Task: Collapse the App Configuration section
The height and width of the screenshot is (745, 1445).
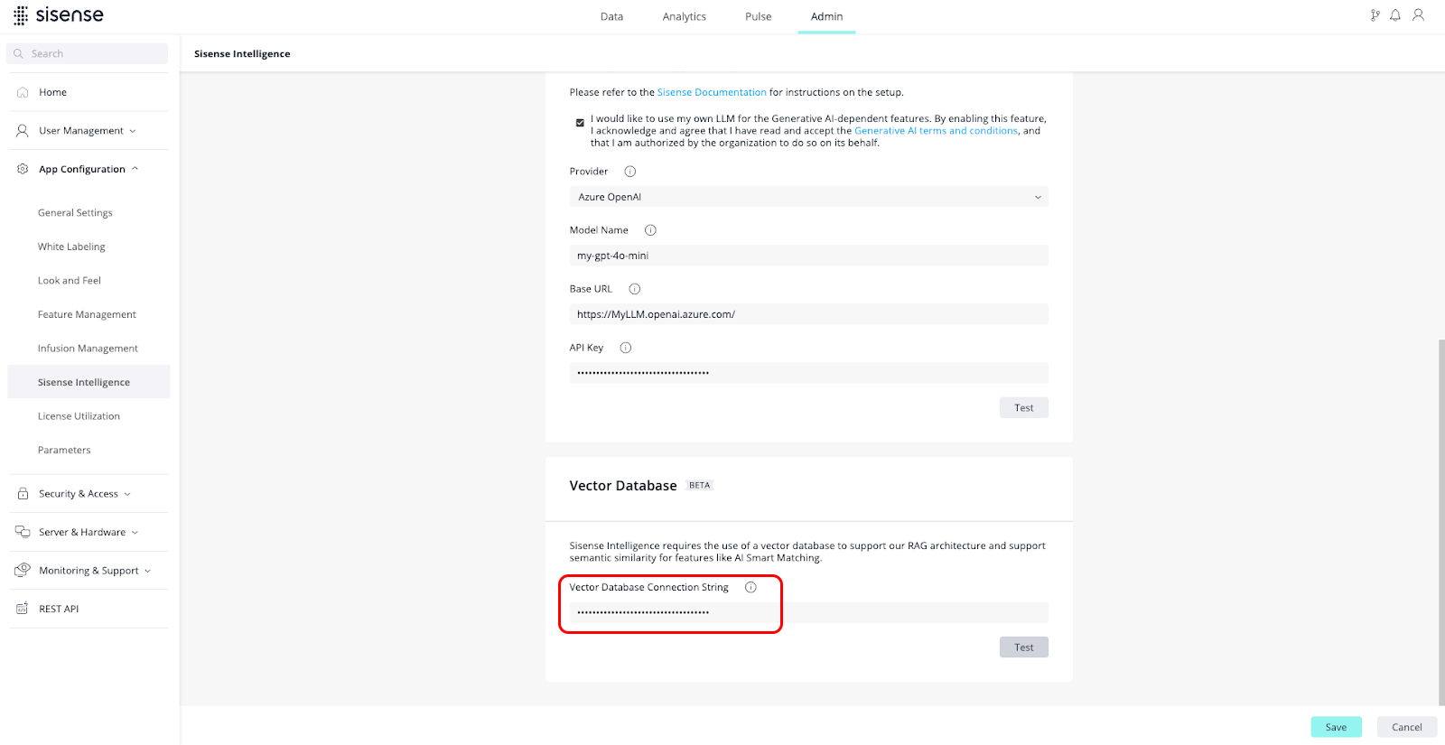Action: coord(88,169)
